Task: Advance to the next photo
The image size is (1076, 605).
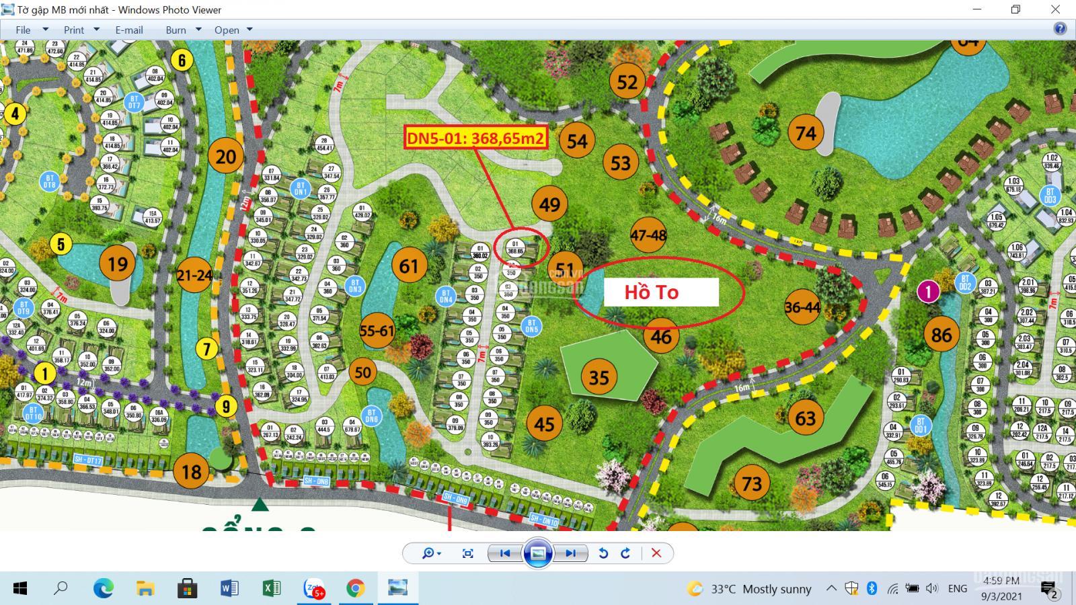Action: click(x=571, y=553)
